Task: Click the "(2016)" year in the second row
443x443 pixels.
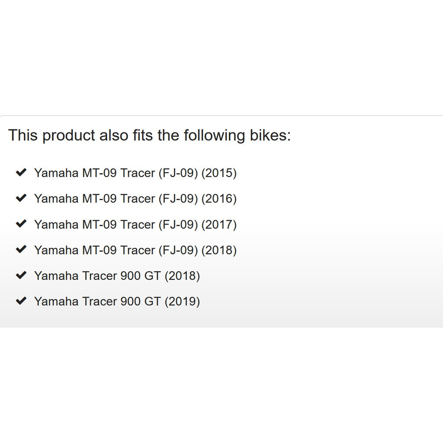Action: point(219,199)
